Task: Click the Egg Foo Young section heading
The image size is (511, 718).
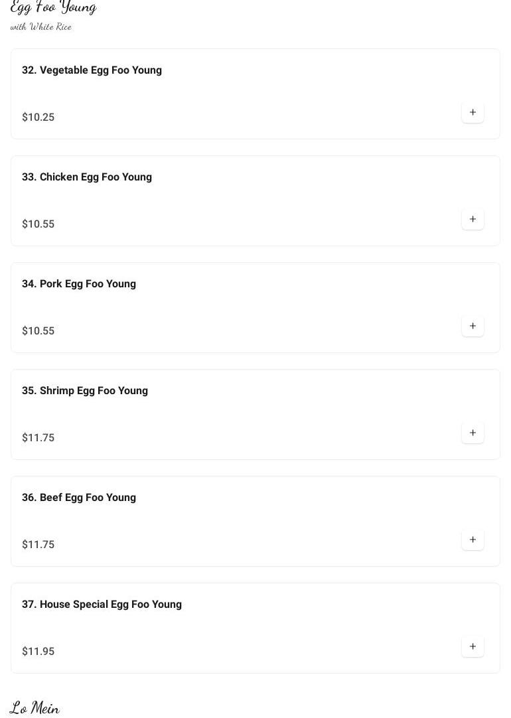Action: tap(53, 7)
